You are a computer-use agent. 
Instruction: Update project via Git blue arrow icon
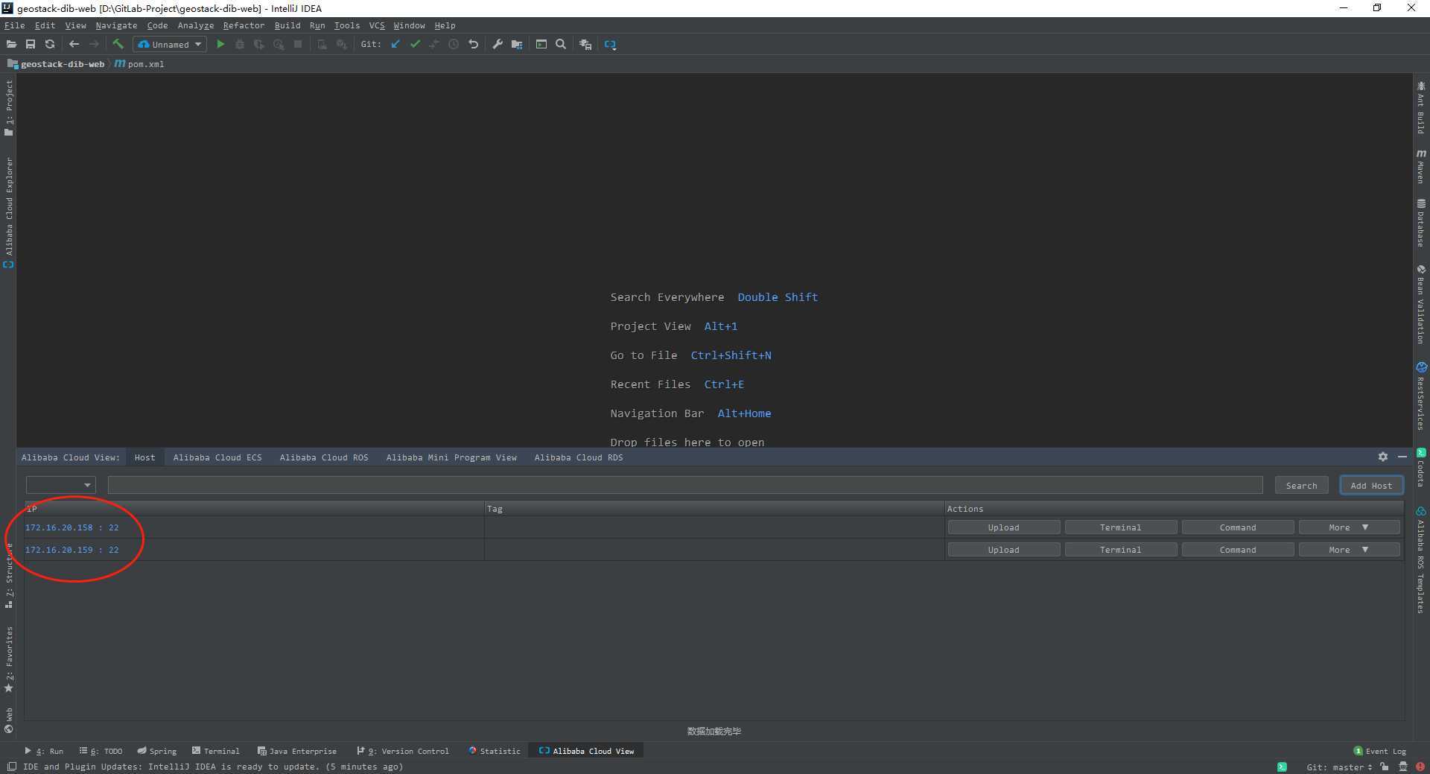pos(395,45)
